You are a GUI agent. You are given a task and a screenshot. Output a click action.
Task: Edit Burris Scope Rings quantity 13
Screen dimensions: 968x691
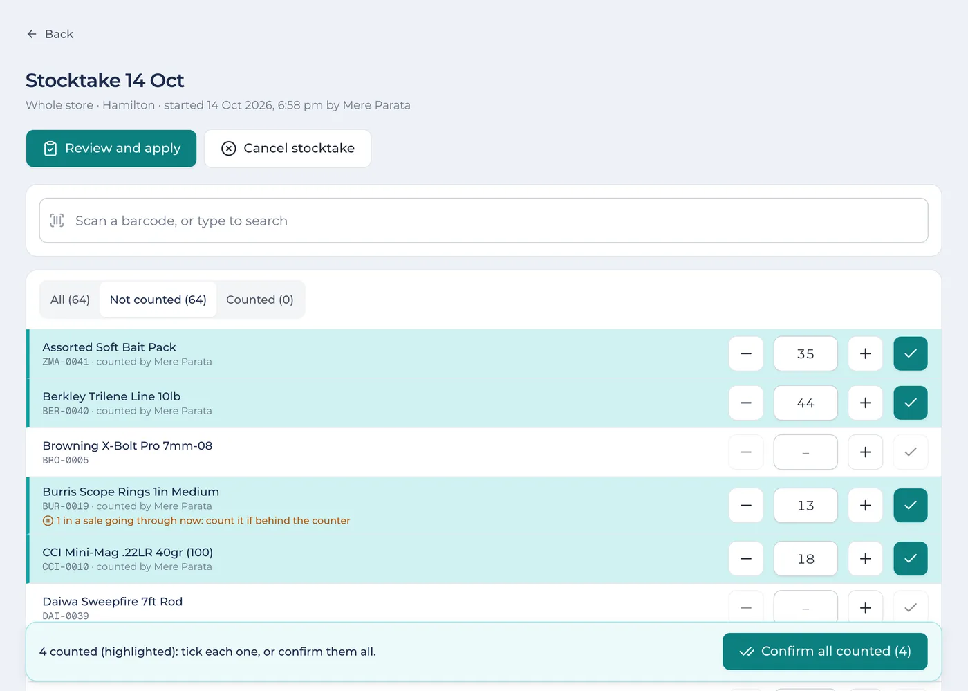tap(806, 506)
